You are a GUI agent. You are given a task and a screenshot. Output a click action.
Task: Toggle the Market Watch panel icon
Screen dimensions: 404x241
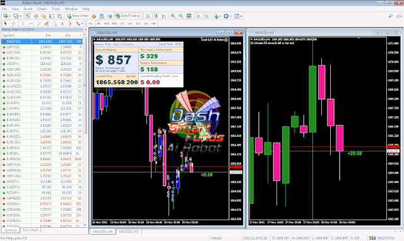[28, 16]
